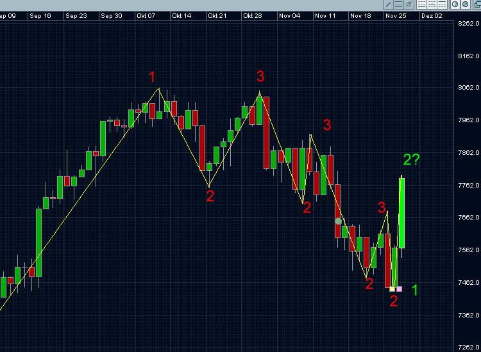
Task: Click the 8262.0 price axis label
Action: point(468,24)
